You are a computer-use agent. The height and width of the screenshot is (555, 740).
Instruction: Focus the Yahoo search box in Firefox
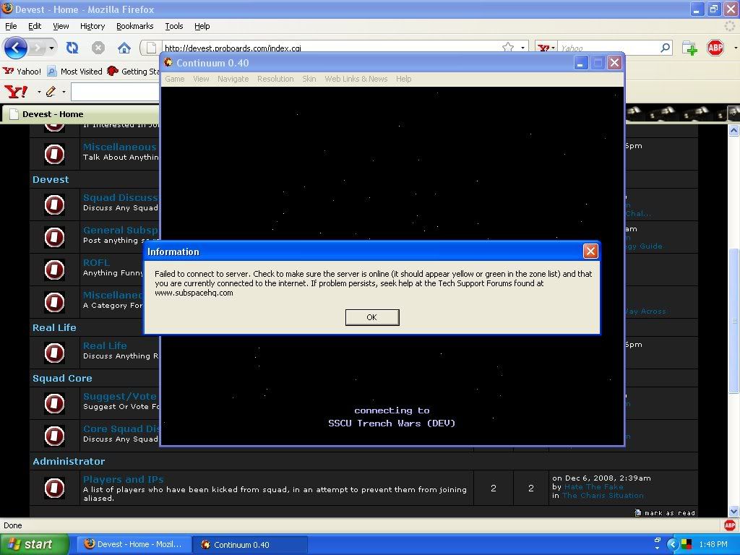pos(608,48)
